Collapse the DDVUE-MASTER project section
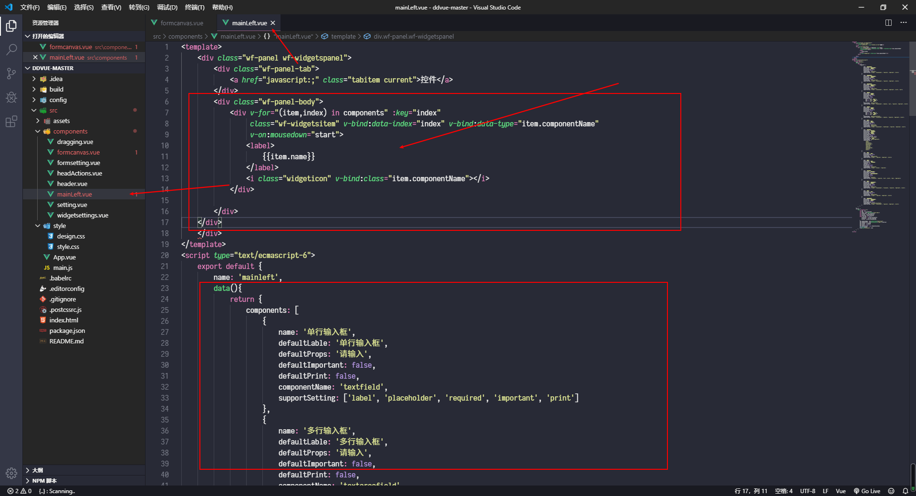Screen dimensions: 916x496 84,68
